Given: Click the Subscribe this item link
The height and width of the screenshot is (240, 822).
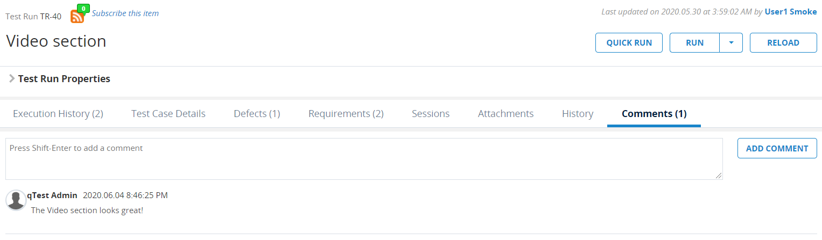Looking at the screenshot, I should tap(125, 13).
